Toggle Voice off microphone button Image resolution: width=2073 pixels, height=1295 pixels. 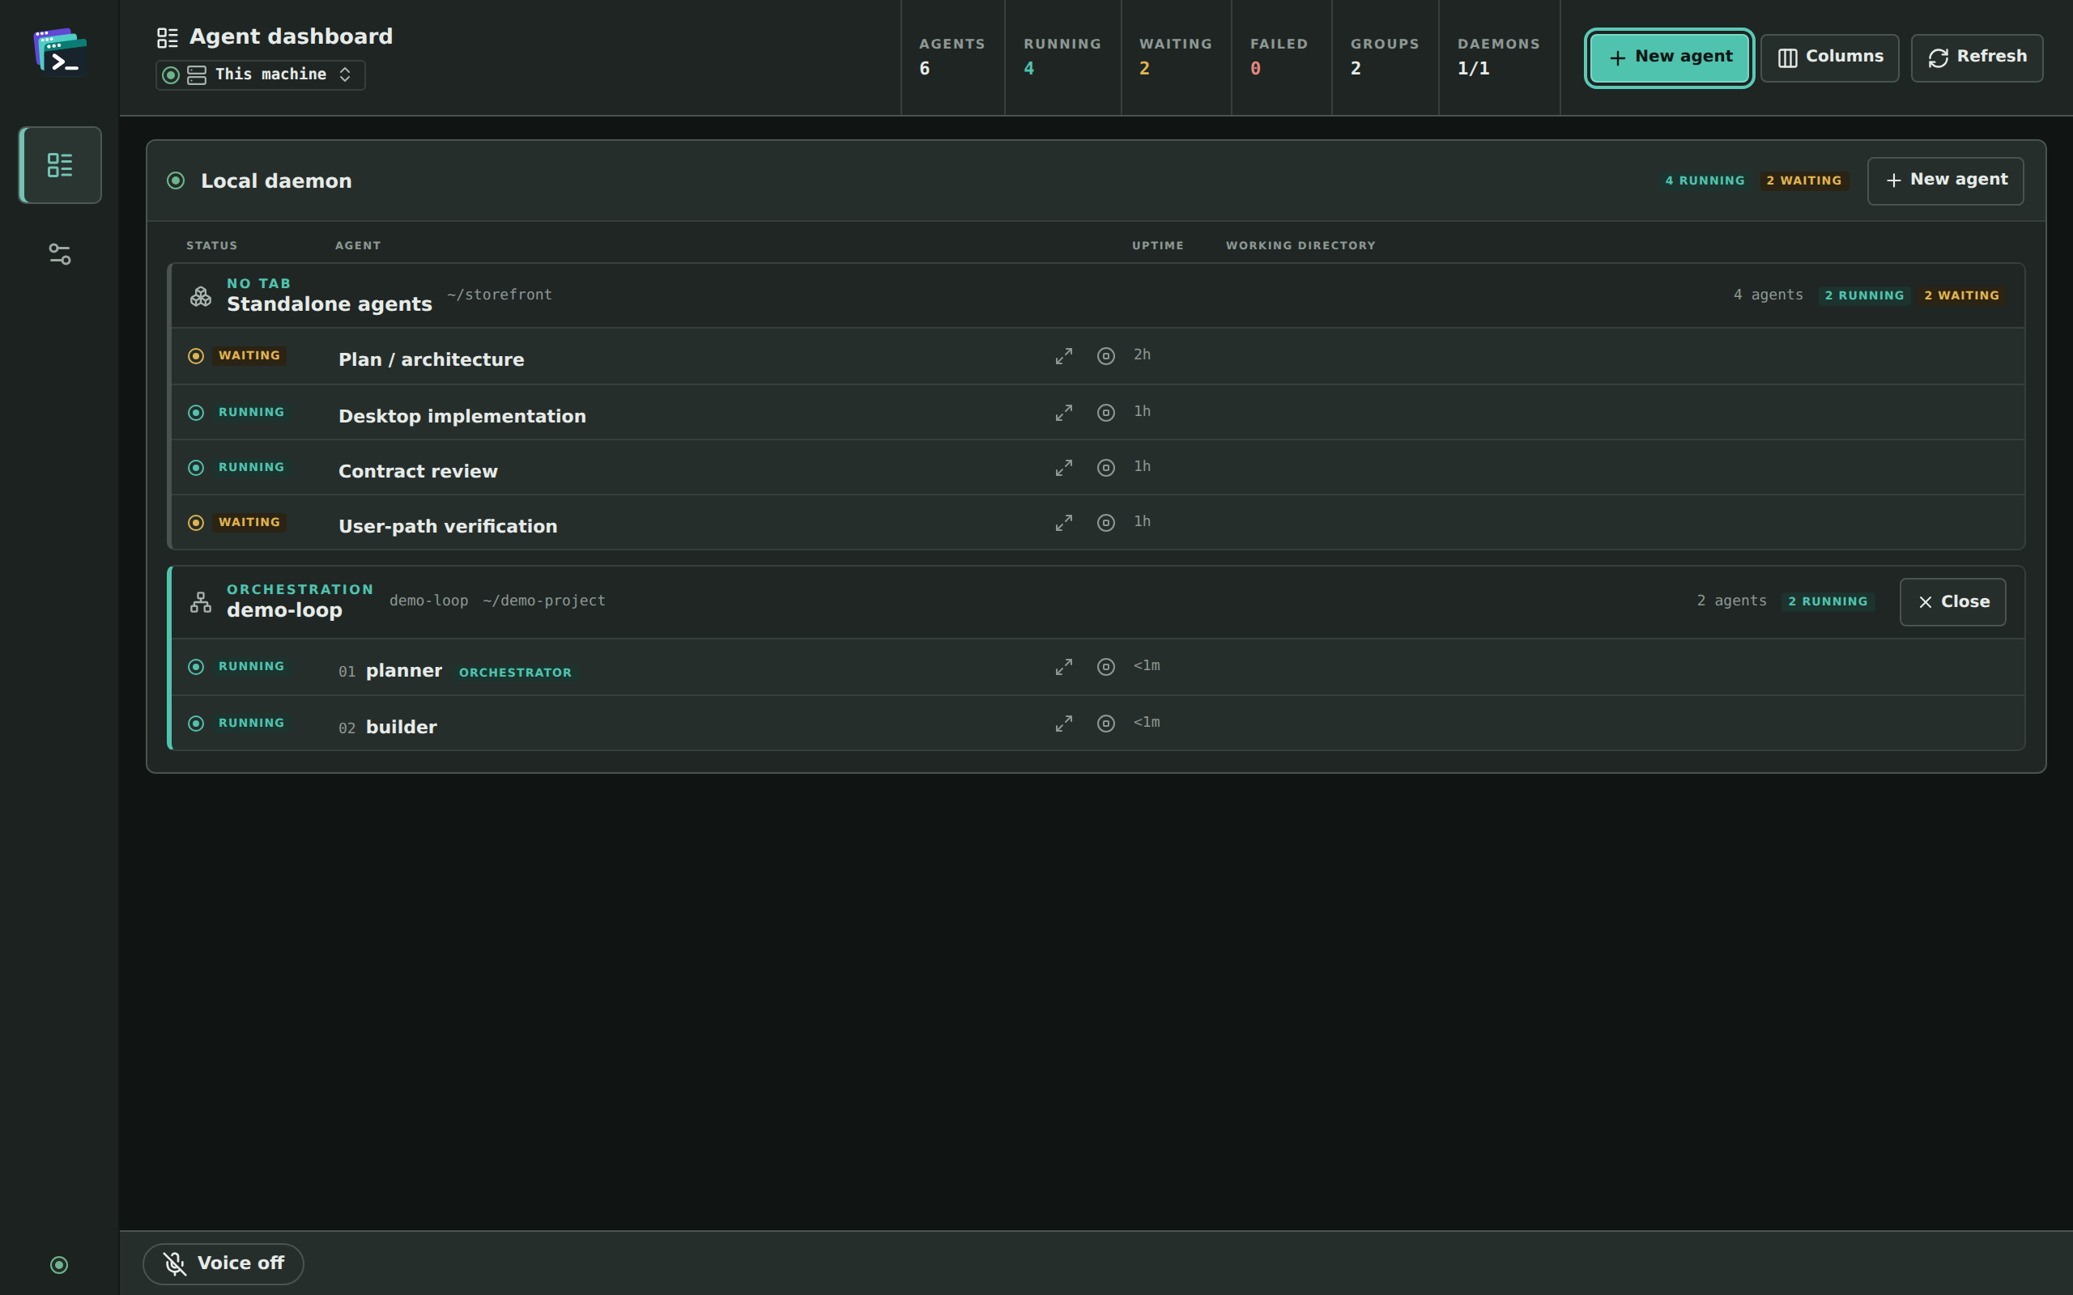coord(223,1263)
